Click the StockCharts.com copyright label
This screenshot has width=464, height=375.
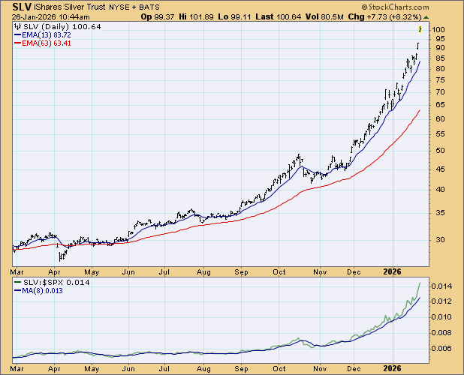pyautogui.click(x=395, y=7)
